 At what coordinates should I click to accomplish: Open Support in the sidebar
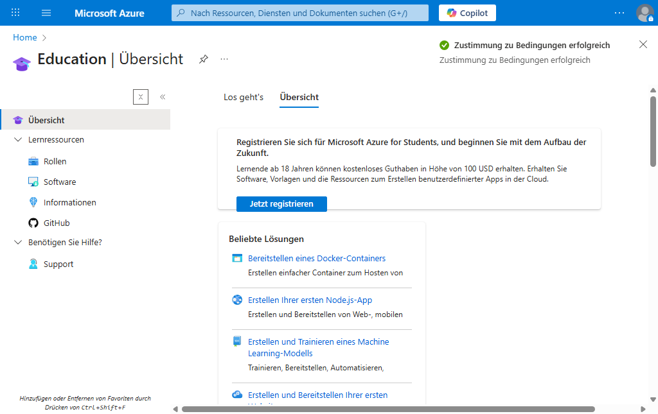[x=58, y=264]
